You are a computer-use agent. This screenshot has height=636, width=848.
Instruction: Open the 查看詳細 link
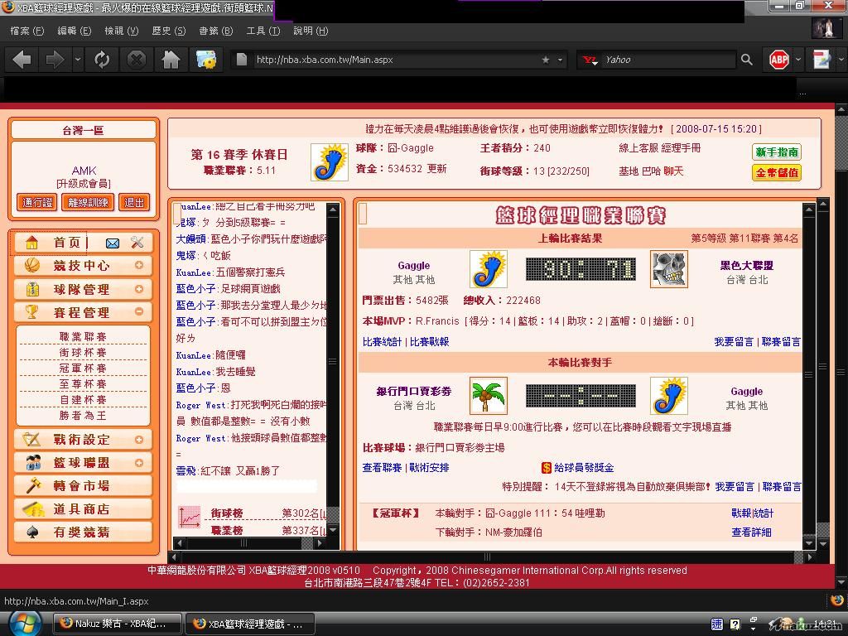point(752,532)
